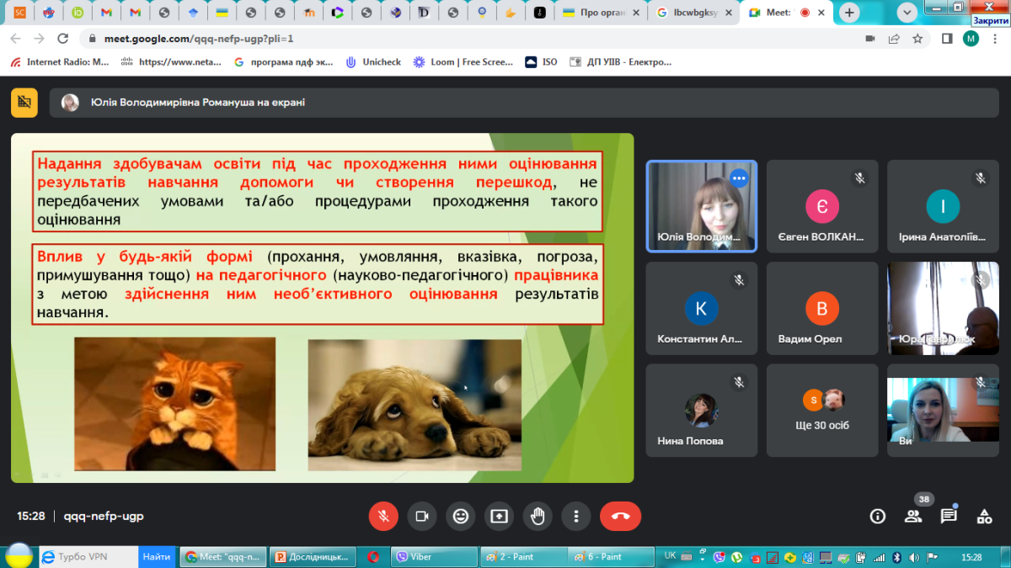Open the Activities panel icon
The height and width of the screenshot is (568, 1011).
click(984, 516)
